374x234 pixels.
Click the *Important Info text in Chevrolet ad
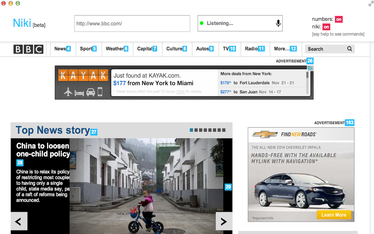coord(263,218)
